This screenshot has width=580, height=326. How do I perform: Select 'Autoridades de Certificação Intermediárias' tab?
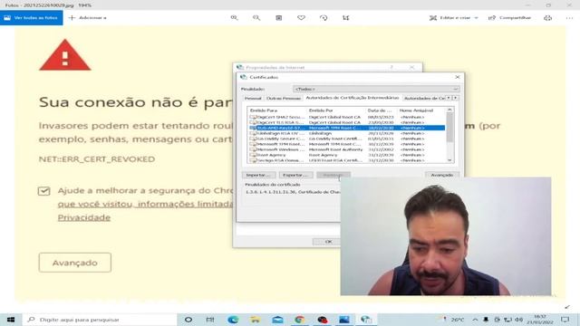point(353,98)
